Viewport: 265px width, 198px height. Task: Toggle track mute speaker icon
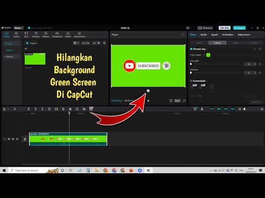click(17, 139)
